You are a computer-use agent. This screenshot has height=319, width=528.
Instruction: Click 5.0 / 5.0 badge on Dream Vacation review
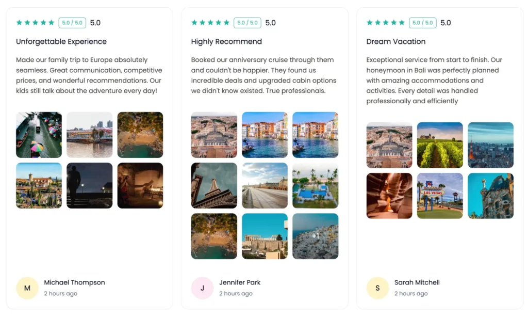coord(423,23)
